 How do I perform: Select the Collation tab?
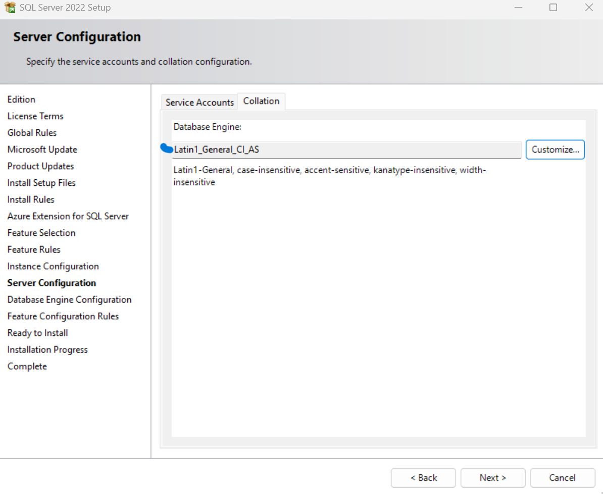262,101
